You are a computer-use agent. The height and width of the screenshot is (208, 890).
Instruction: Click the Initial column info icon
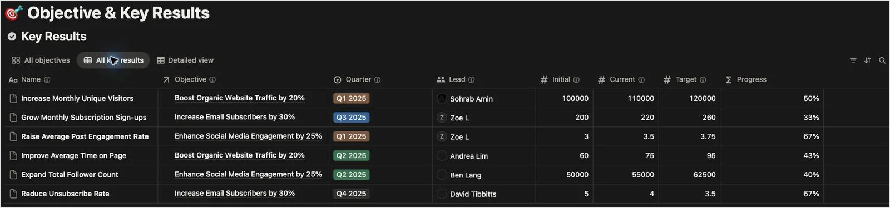click(x=576, y=80)
